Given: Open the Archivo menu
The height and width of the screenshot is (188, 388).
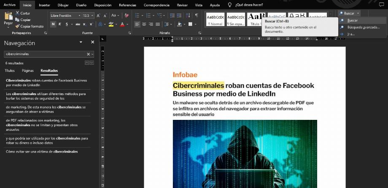Looking at the screenshot, I should pos(9,5).
